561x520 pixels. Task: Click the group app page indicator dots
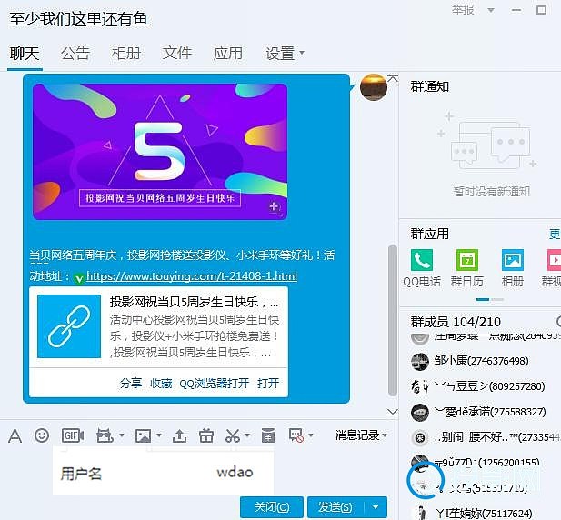(490, 299)
